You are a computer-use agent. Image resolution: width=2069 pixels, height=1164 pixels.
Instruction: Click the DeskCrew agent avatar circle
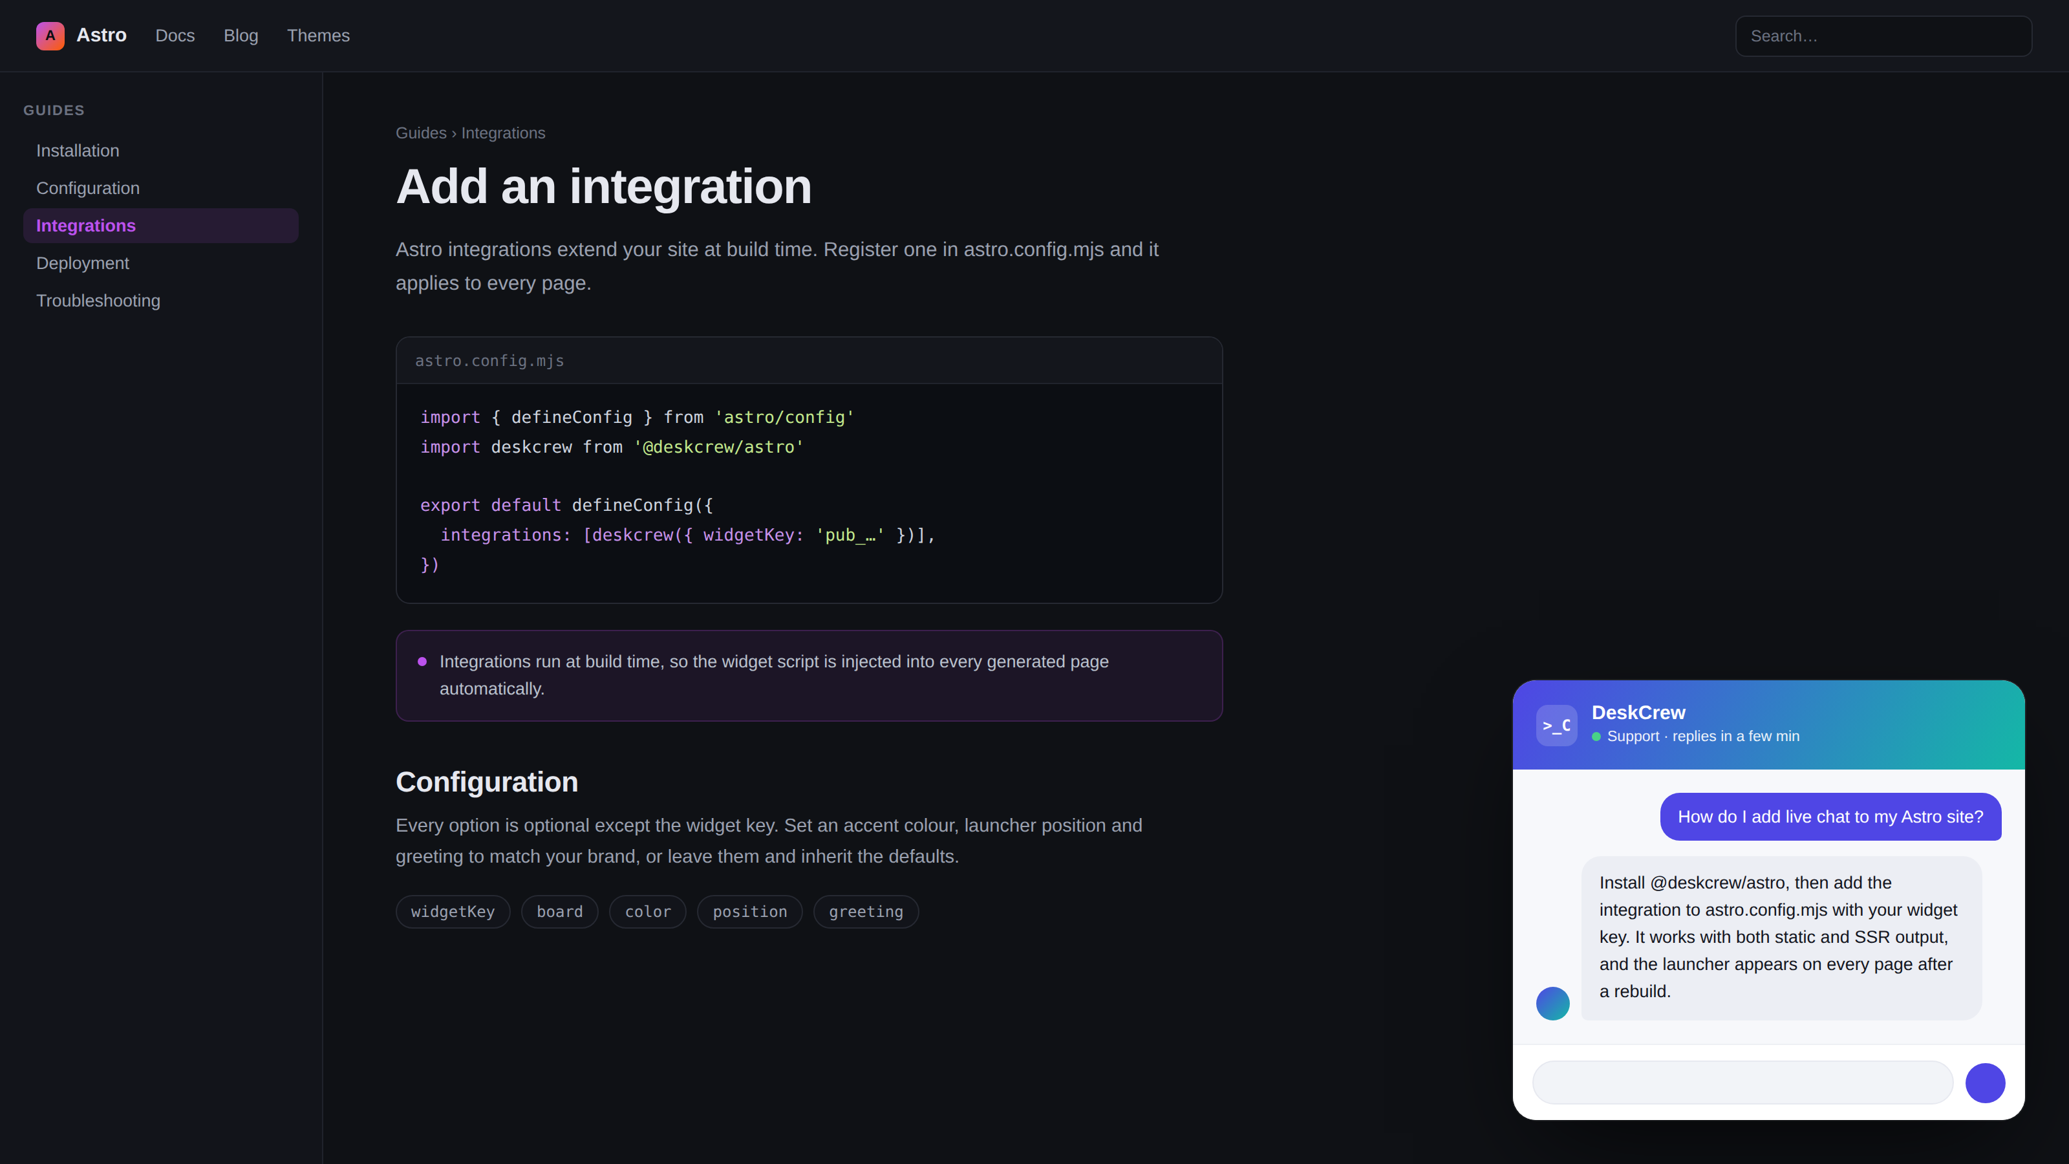pos(1552,1004)
